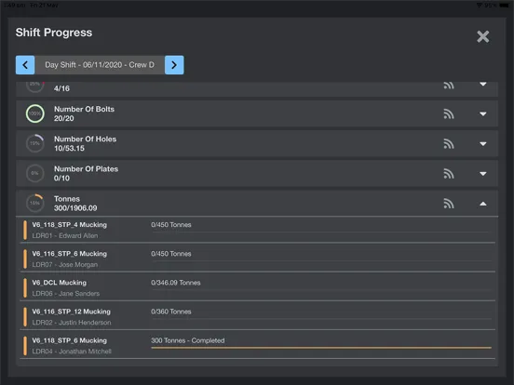Click the live feed icon for Number Of Plates
This screenshot has width=514, height=385.
[x=449, y=174]
